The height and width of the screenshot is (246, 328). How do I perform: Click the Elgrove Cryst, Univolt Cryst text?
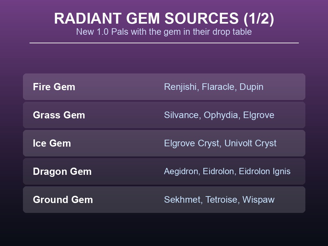pyautogui.click(x=220, y=144)
